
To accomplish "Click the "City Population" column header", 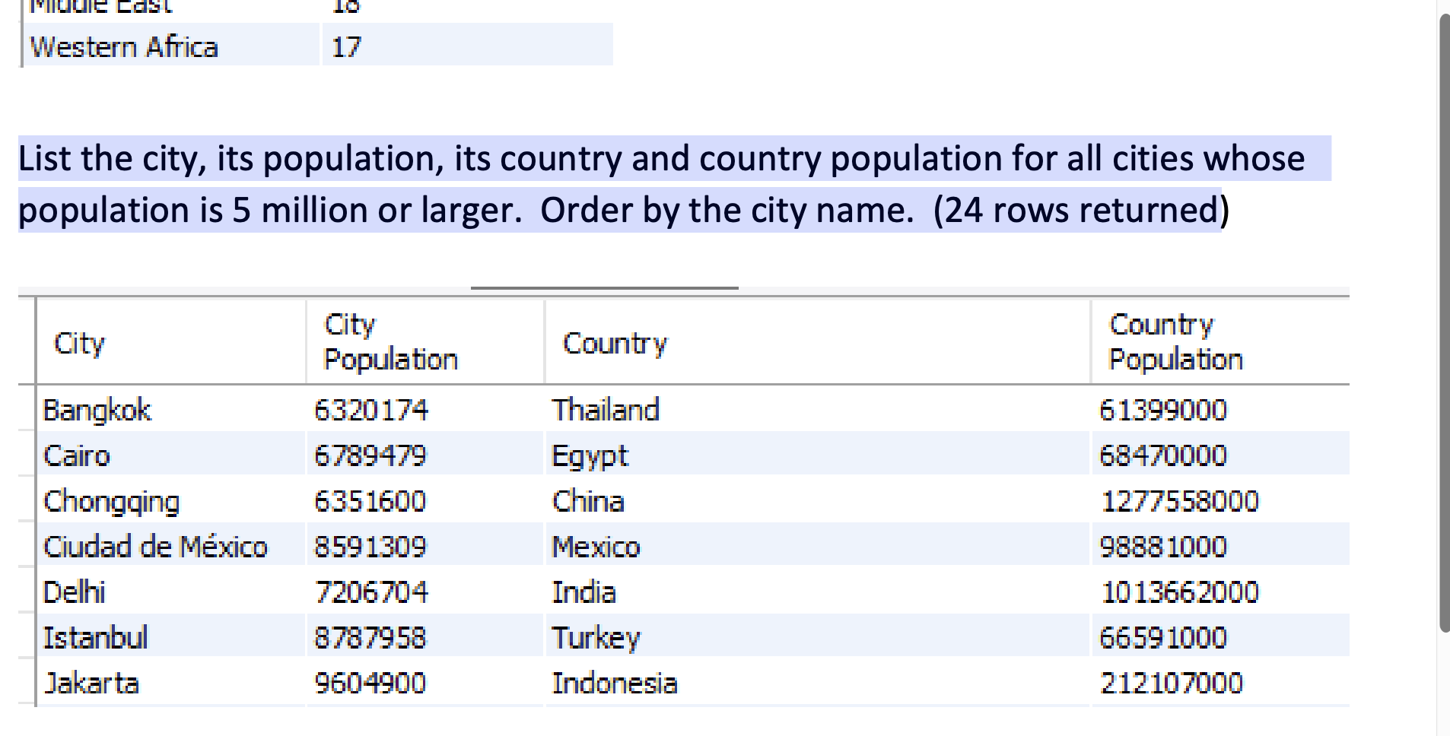I will pyautogui.click(x=390, y=341).
